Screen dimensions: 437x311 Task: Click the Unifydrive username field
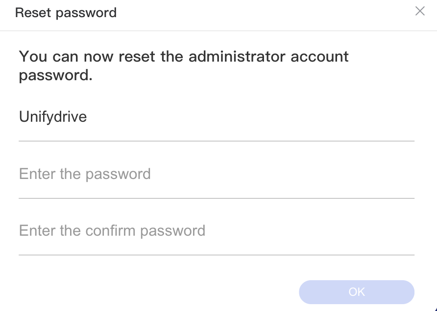(216, 118)
